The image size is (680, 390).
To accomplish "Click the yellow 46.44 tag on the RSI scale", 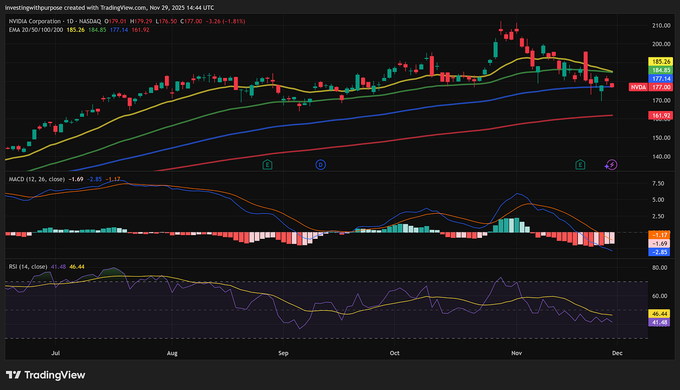I will tap(660, 313).
